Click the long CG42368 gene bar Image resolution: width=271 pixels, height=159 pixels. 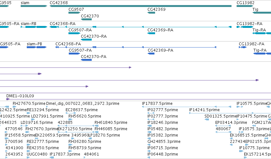click(x=140, y=6)
